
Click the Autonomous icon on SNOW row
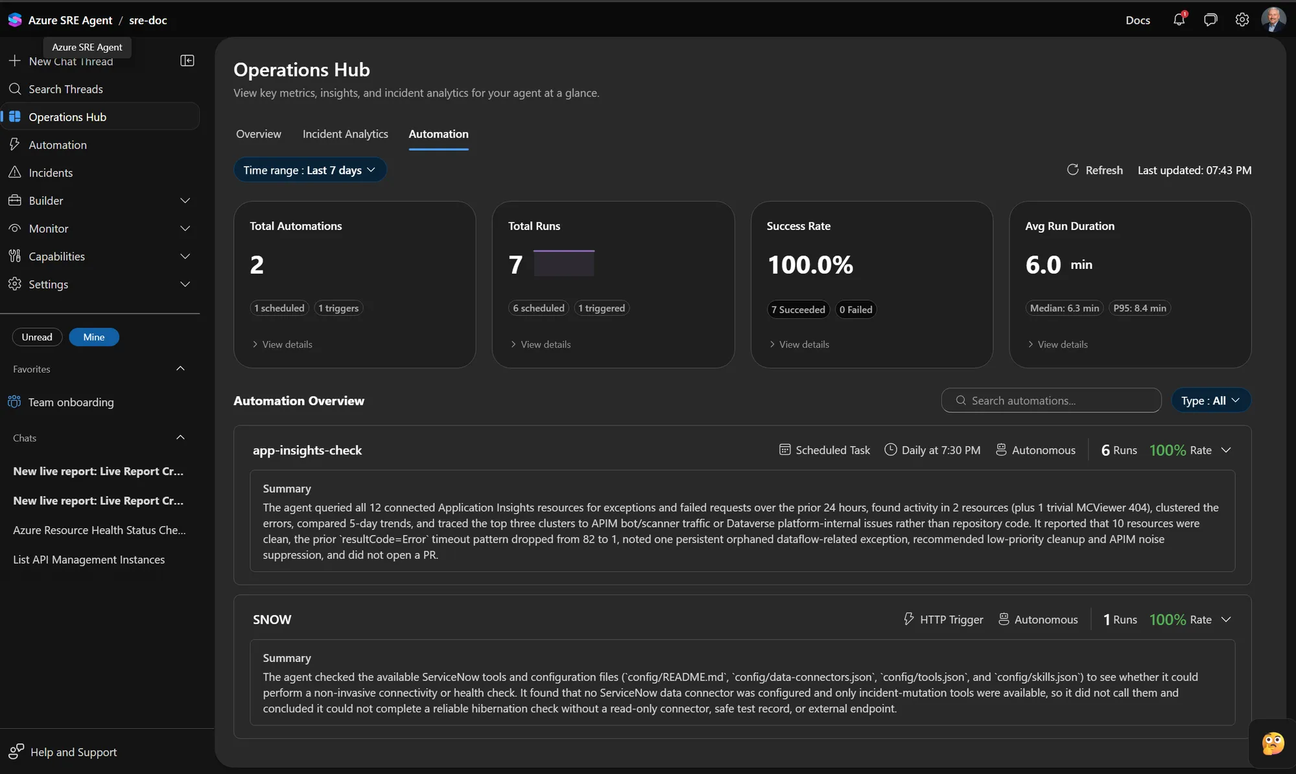pyautogui.click(x=1004, y=619)
